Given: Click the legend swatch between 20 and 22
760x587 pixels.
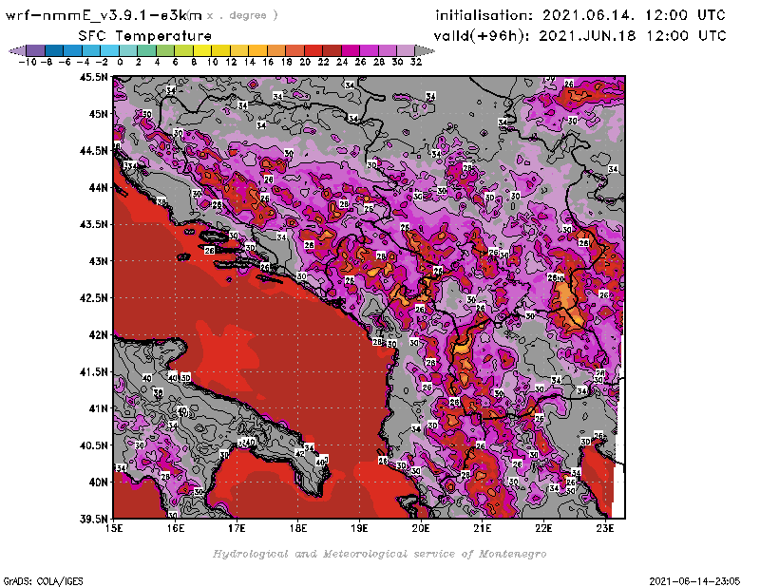Looking at the screenshot, I should [x=314, y=50].
